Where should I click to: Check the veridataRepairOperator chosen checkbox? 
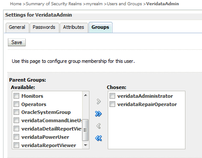112,104
